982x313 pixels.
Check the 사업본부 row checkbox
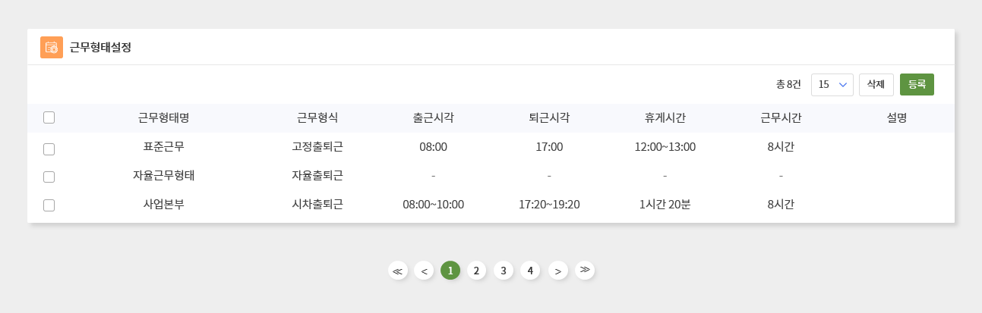pyautogui.click(x=49, y=205)
